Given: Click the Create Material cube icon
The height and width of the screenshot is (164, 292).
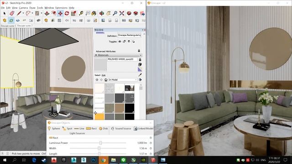Looking at the screenshot, I should click(x=140, y=65).
